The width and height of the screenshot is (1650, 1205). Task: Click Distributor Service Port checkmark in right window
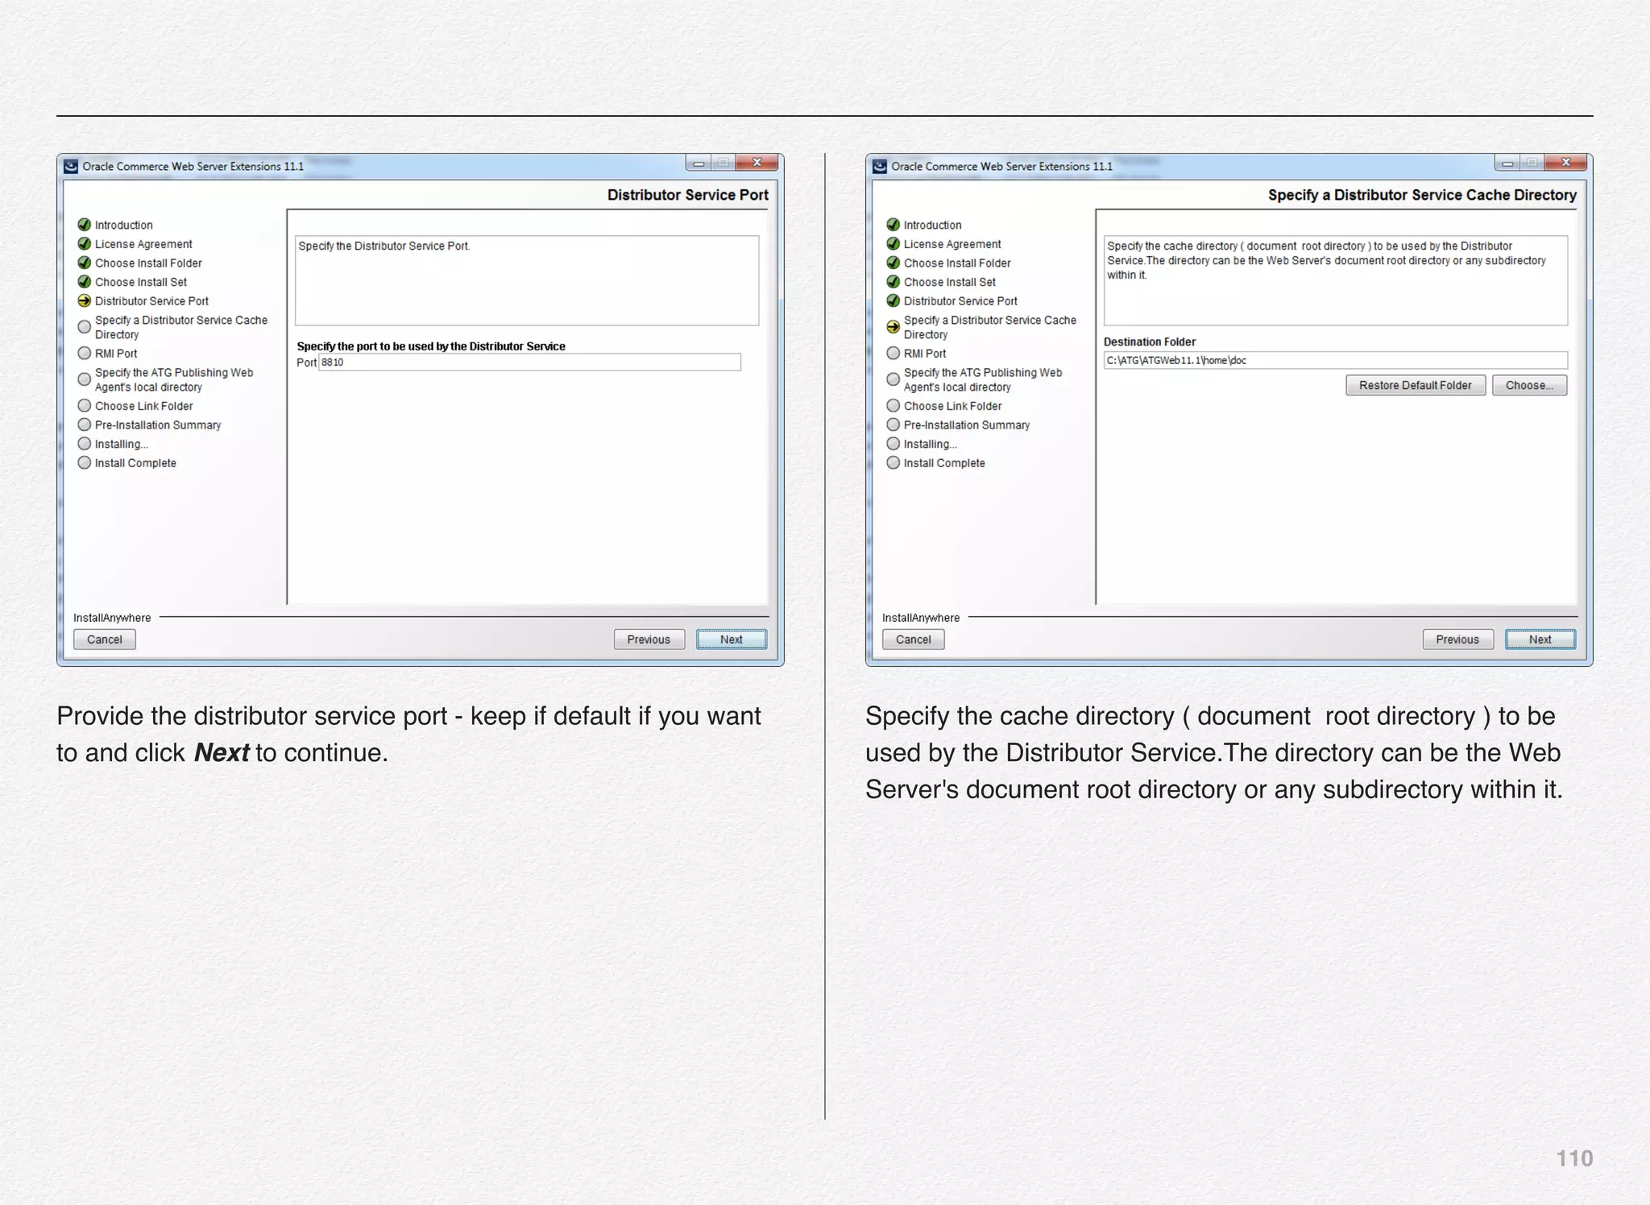893,301
